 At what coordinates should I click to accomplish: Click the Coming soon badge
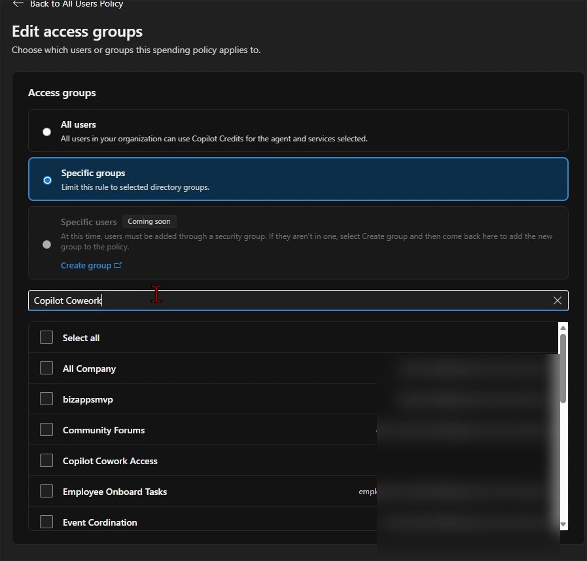(x=149, y=221)
